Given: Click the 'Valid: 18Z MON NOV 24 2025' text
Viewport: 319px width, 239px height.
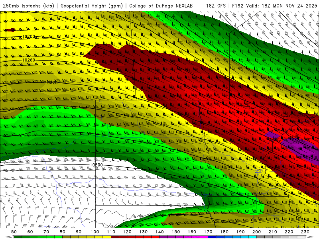Looking at the screenshot, I should 282,6.
